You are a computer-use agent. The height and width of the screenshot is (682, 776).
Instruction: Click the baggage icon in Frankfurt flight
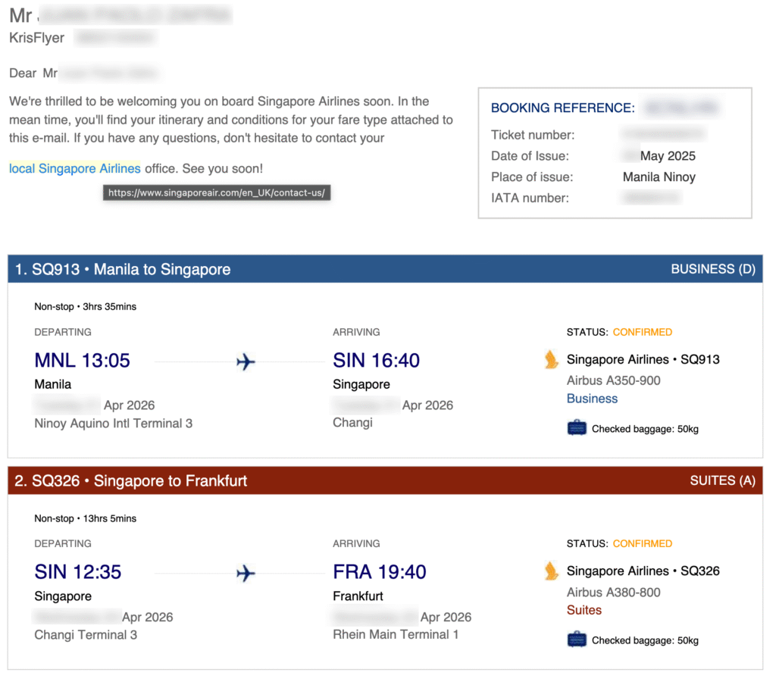pyautogui.click(x=577, y=640)
